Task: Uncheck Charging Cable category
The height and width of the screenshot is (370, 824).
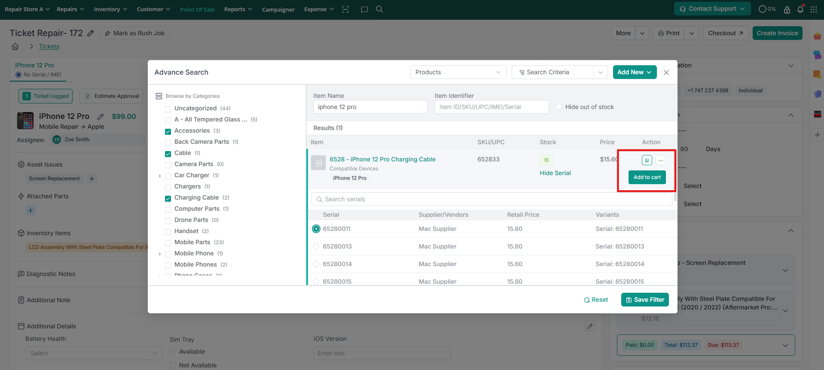Action: [x=168, y=198]
